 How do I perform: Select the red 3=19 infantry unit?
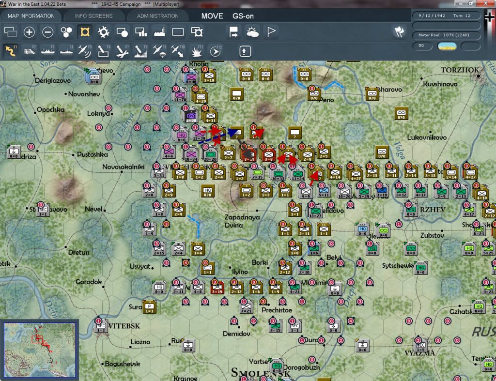tap(217, 288)
